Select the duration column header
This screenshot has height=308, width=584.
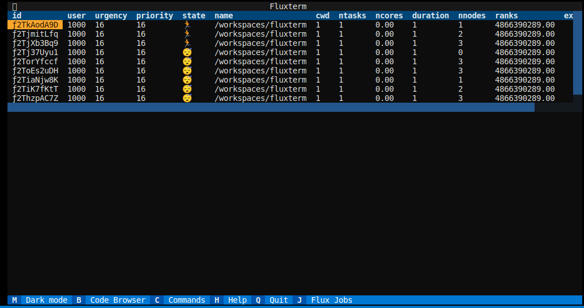[x=430, y=15]
